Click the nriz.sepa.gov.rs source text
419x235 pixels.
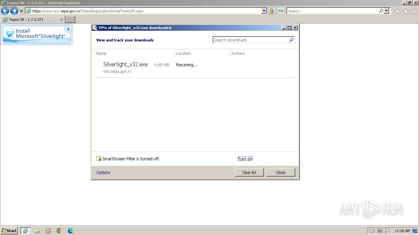pos(117,71)
